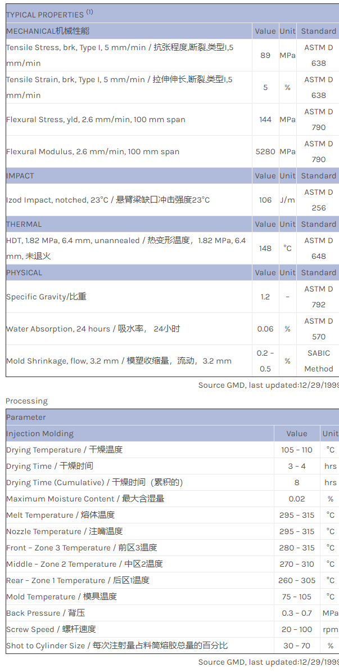Click the Flexural Modulus value 5280
The image size is (339, 672).
click(265, 151)
